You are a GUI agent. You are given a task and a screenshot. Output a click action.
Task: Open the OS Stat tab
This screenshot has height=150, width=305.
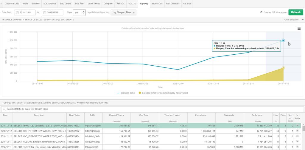click(187, 4)
